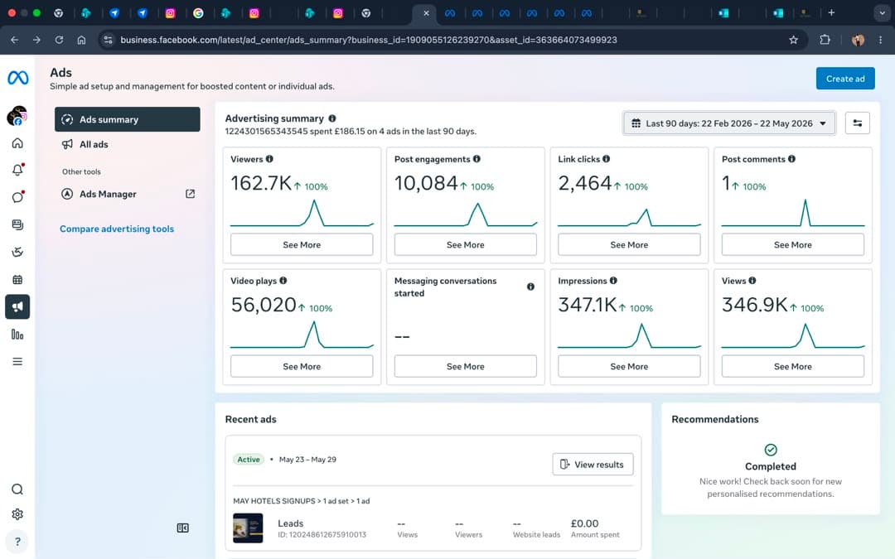The width and height of the screenshot is (895, 559).
Task: Click the Create ad button
Action: coord(845,79)
